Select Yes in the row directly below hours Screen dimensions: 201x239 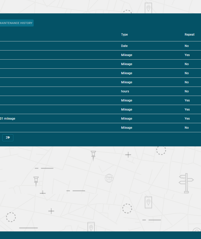tap(187, 100)
